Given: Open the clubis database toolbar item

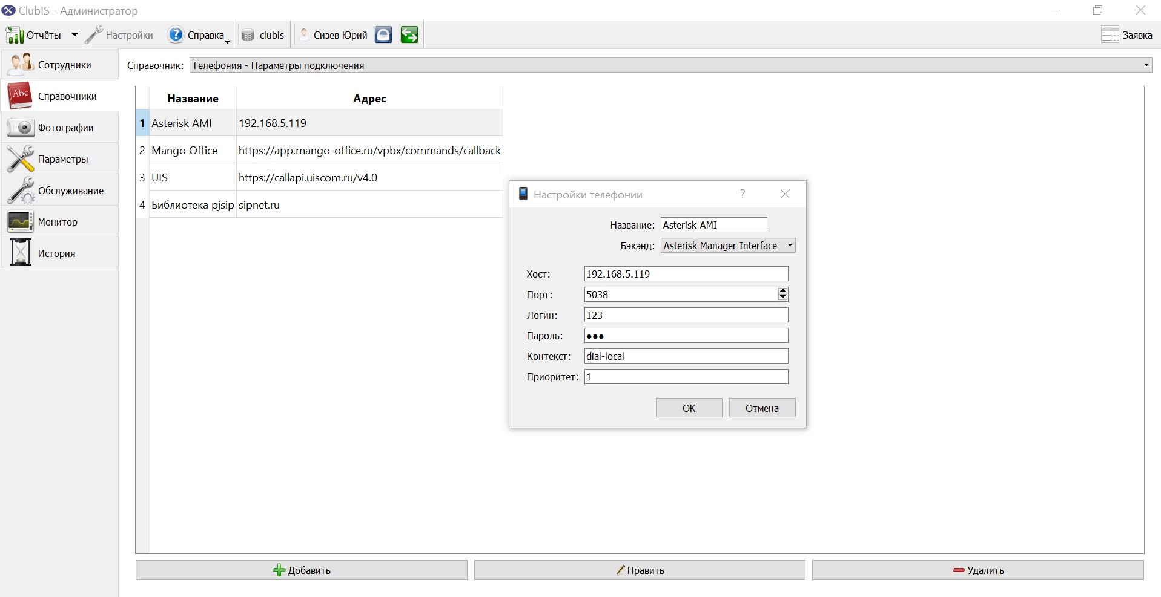Looking at the screenshot, I should click(262, 35).
